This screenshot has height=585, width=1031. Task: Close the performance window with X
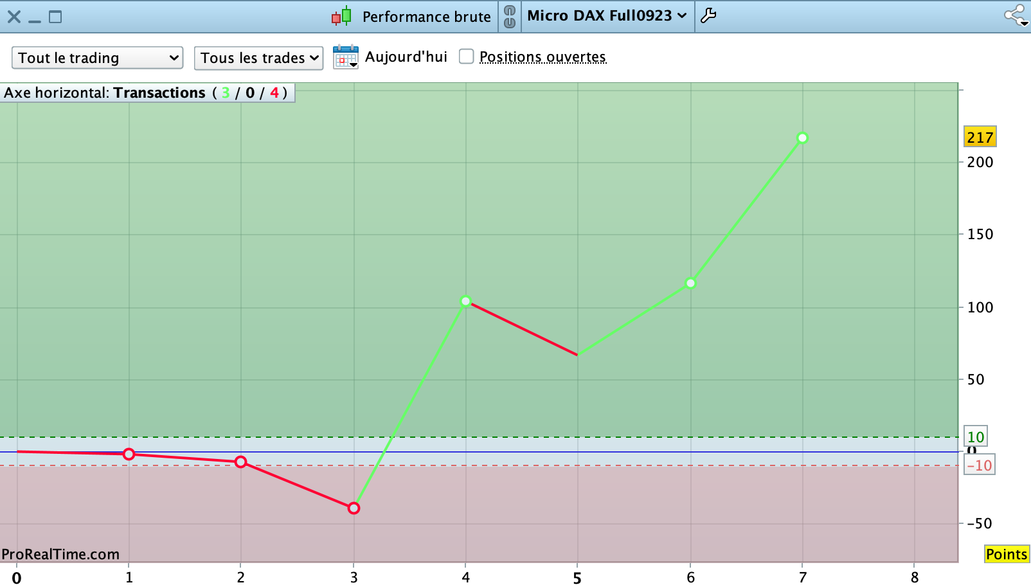(x=14, y=17)
